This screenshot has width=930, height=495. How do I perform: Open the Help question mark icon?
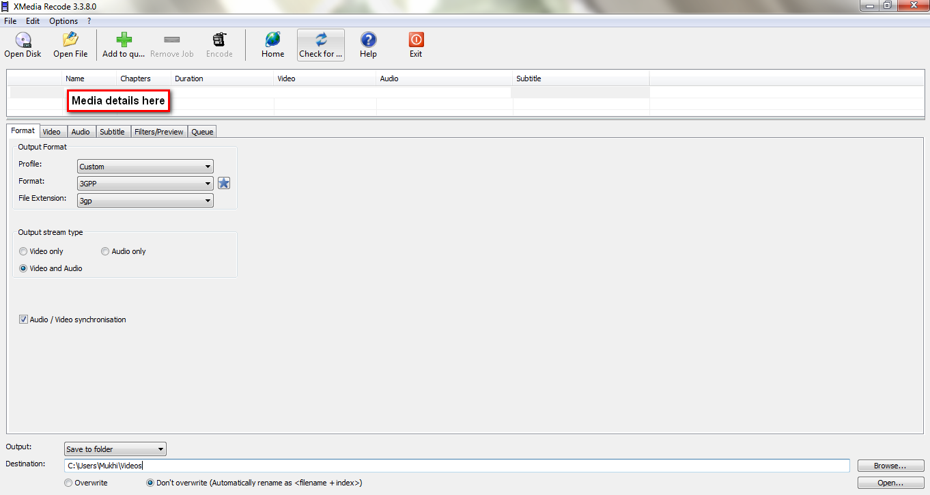coord(369,40)
